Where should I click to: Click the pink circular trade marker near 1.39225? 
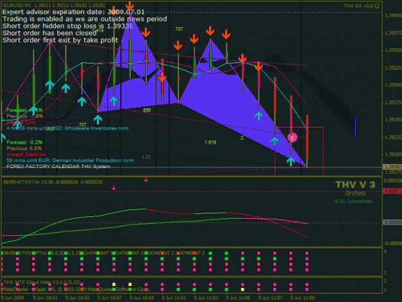pyautogui.click(x=292, y=138)
